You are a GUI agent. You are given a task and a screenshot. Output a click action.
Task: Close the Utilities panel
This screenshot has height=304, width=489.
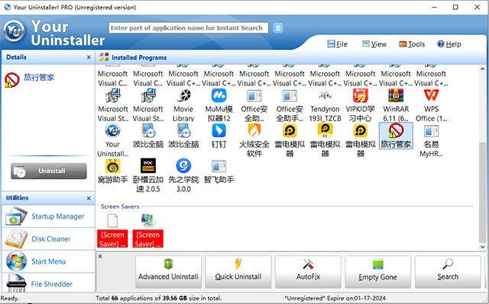[x=89, y=198]
